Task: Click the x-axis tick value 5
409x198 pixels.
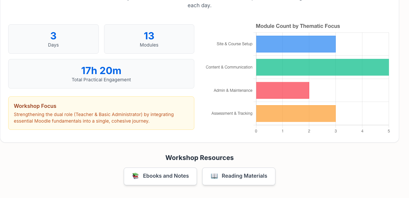Action: point(389,131)
